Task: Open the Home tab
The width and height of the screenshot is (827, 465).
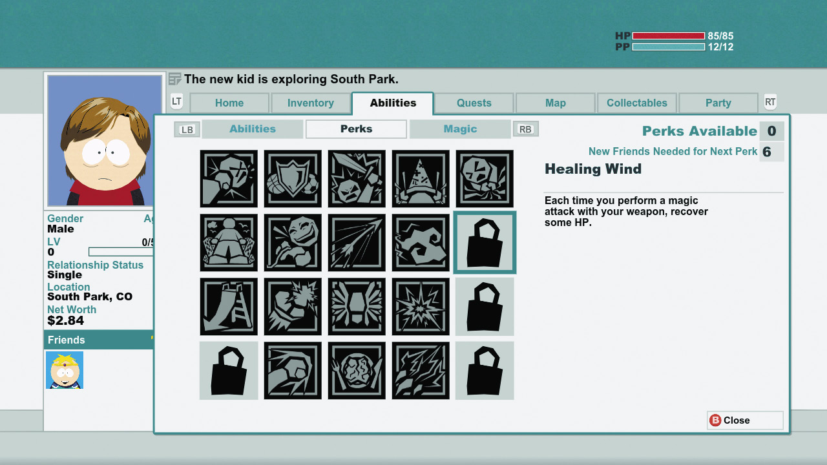Action: (229, 103)
